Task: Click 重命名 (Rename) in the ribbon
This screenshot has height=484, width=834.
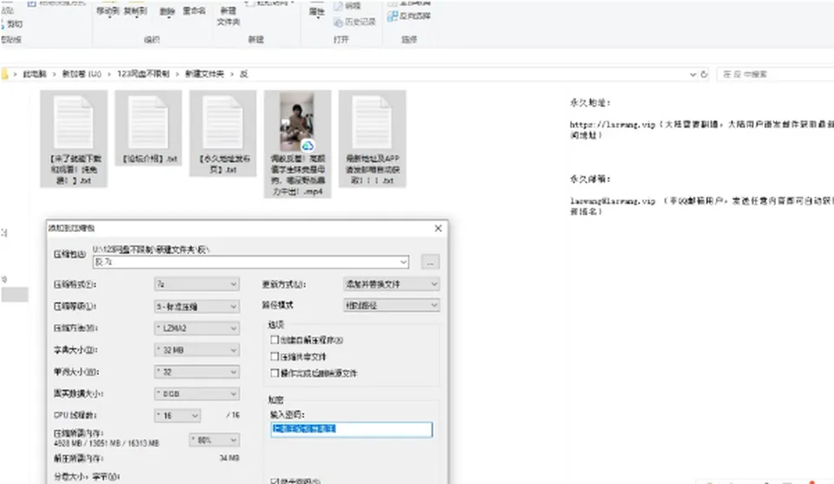Action: pyautogui.click(x=194, y=10)
